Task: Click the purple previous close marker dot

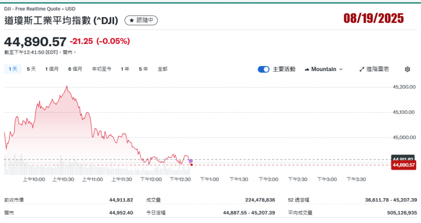Action: (191, 161)
